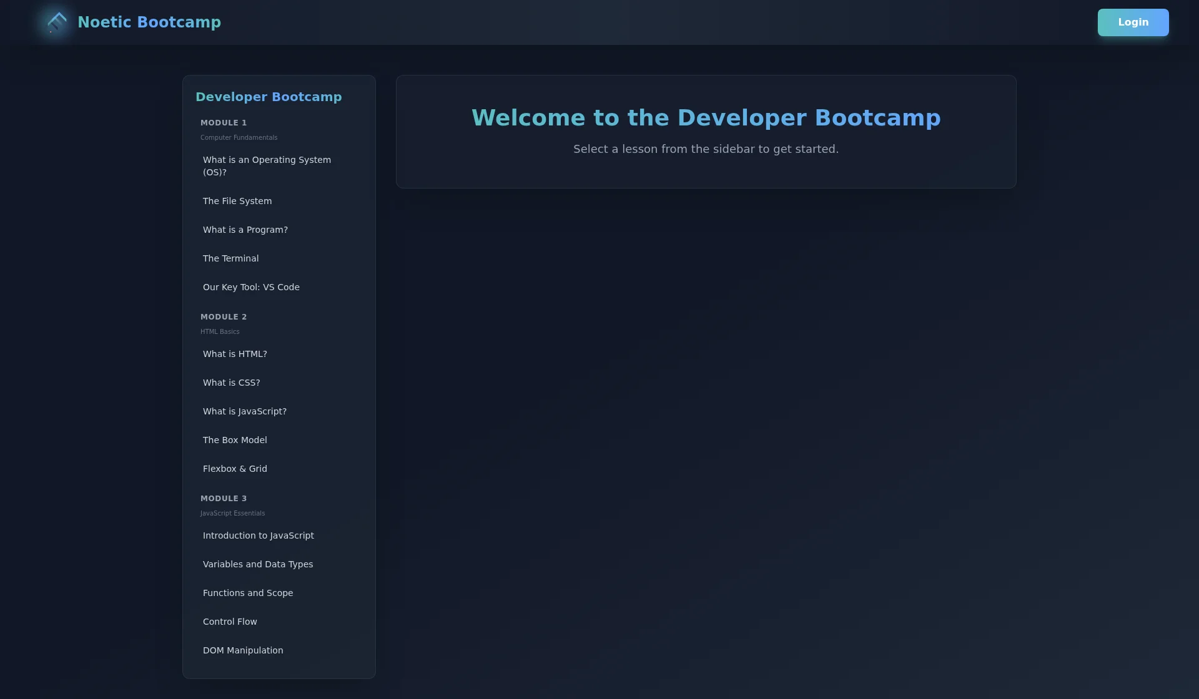
Task: Click the Noetic Bootcamp logo icon
Action: (57, 22)
